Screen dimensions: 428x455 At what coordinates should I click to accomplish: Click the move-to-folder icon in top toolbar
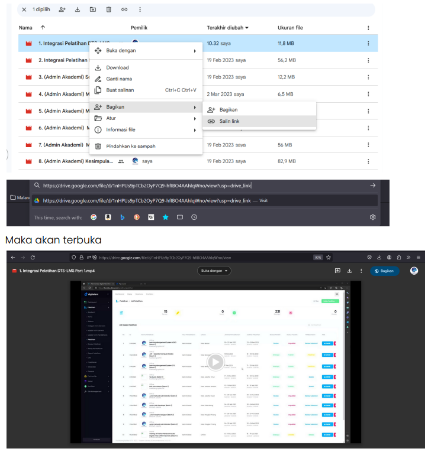pos(93,10)
